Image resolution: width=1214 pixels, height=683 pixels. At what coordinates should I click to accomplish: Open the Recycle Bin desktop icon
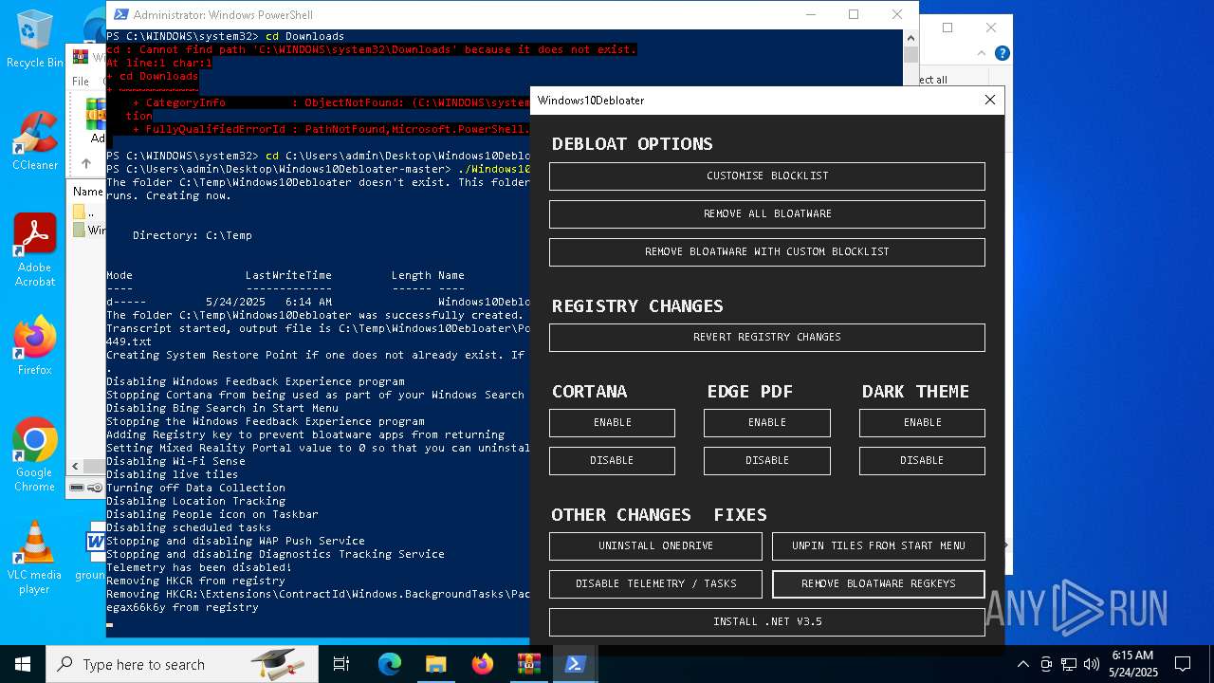[35, 38]
